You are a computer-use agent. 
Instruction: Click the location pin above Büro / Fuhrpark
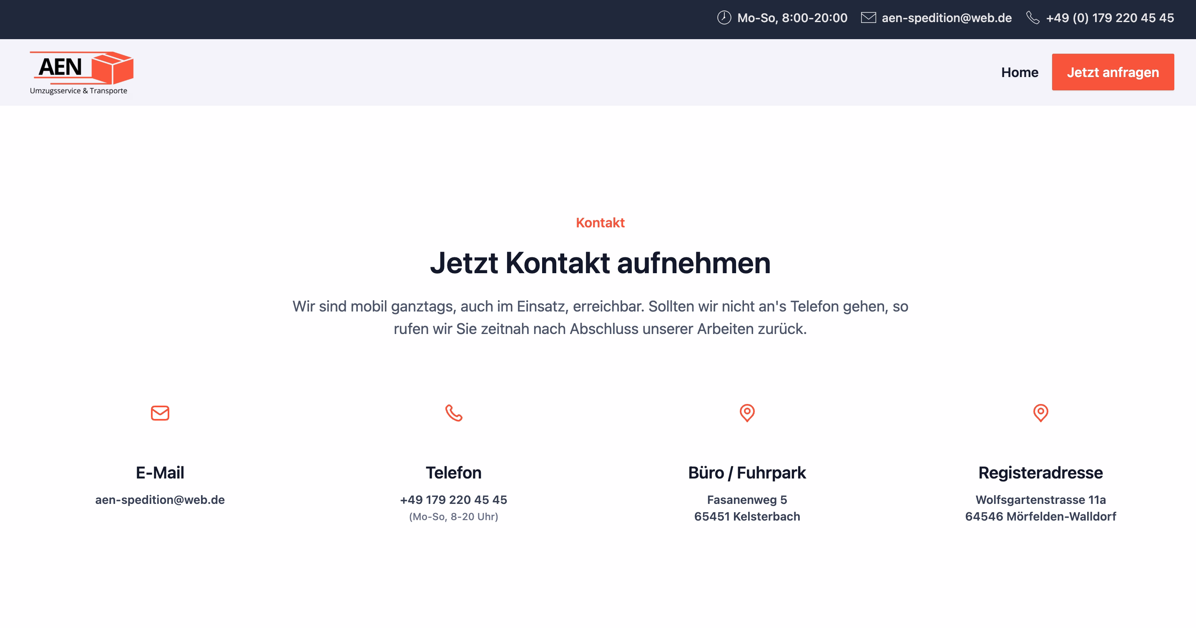click(746, 413)
